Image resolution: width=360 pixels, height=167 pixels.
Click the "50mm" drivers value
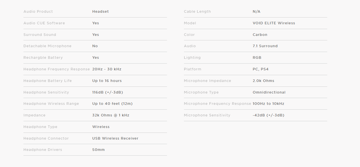click(x=98, y=150)
